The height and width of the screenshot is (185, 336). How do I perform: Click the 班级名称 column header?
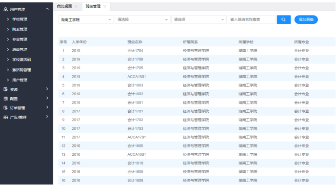[135, 42]
